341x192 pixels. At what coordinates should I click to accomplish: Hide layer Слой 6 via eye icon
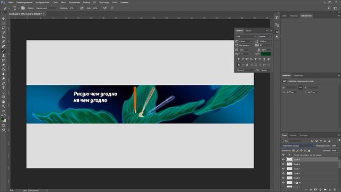point(283,164)
